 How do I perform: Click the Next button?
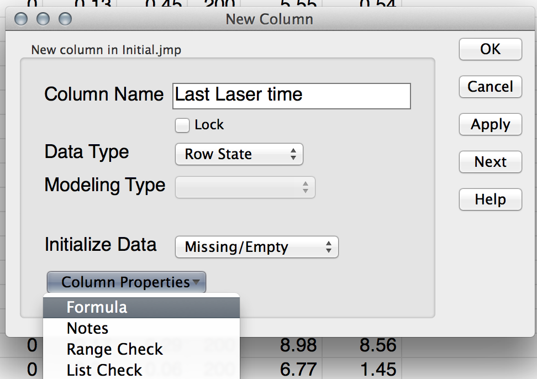coord(490,162)
